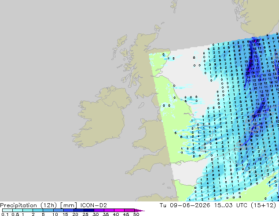
Task: Click the '[mm]' unit label
Action: 69,205
